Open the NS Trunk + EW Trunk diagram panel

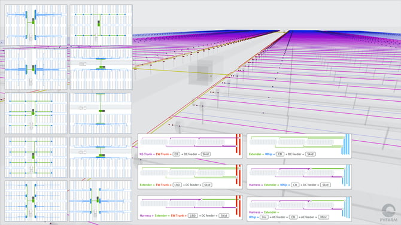190,146
